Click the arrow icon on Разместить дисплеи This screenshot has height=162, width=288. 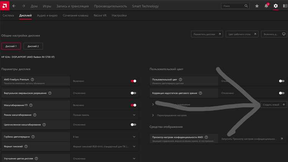pyautogui.click(x=220, y=34)
